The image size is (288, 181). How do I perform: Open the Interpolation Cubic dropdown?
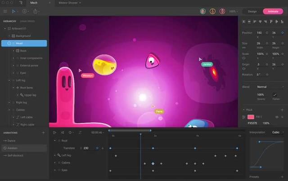(277, 132)
